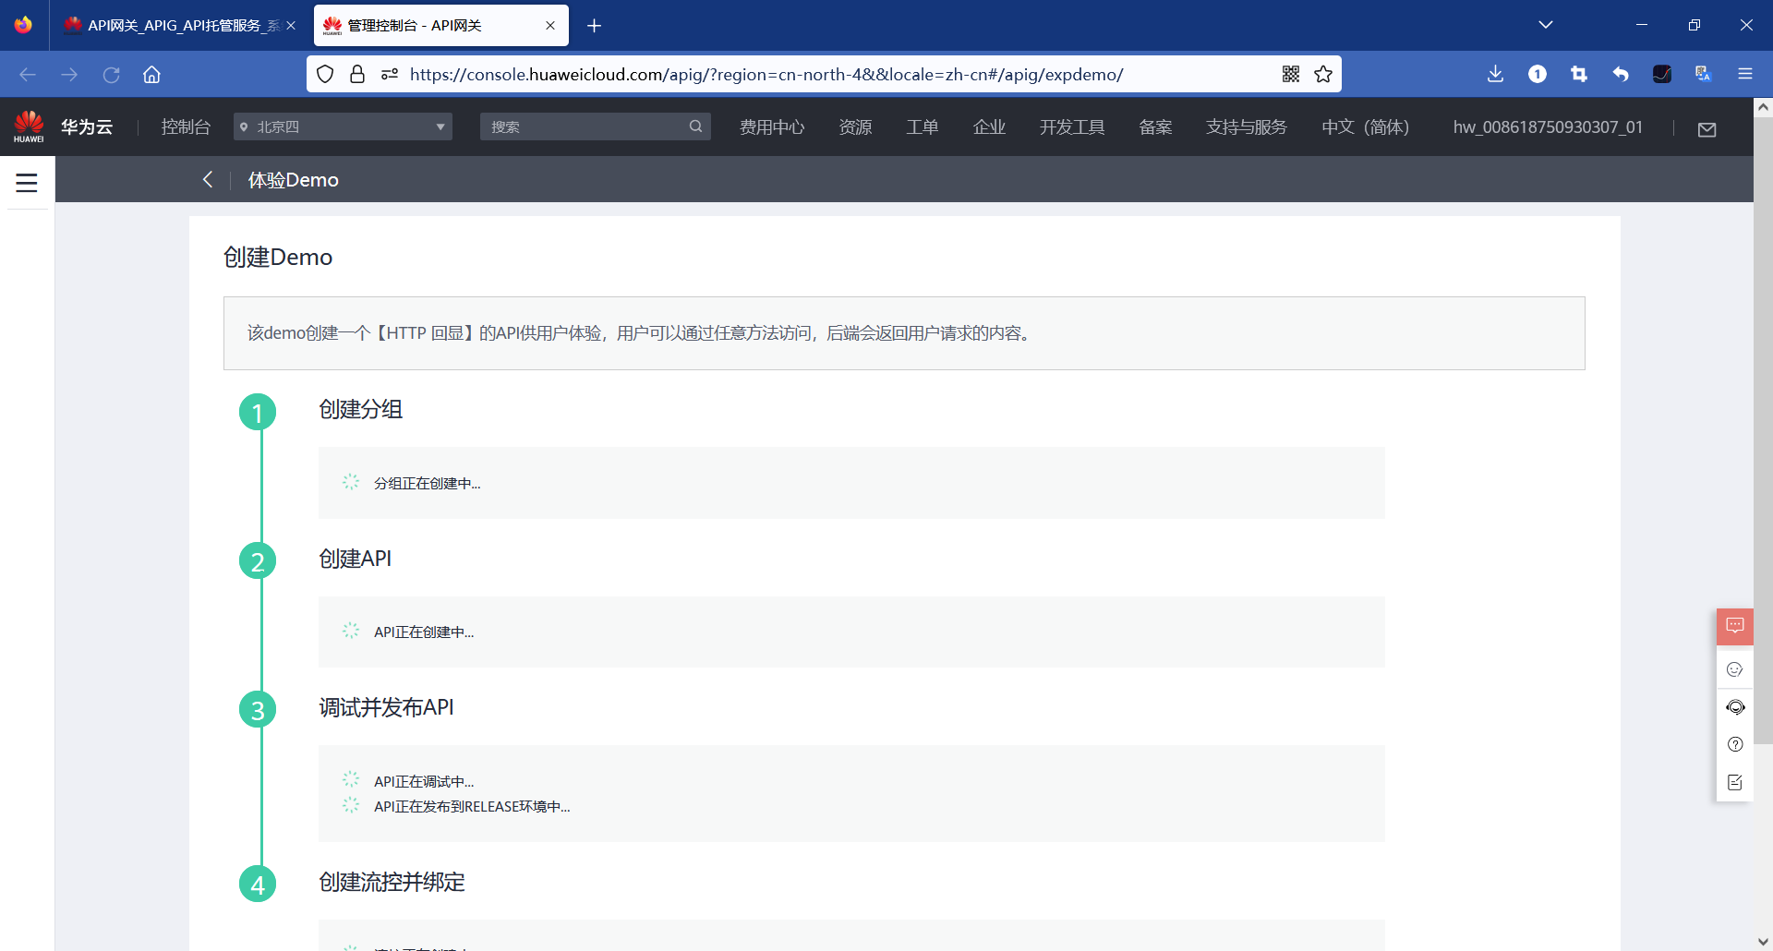1773x951 pixels.
Task: Open the downloads panel
Action: point(1496,75)
